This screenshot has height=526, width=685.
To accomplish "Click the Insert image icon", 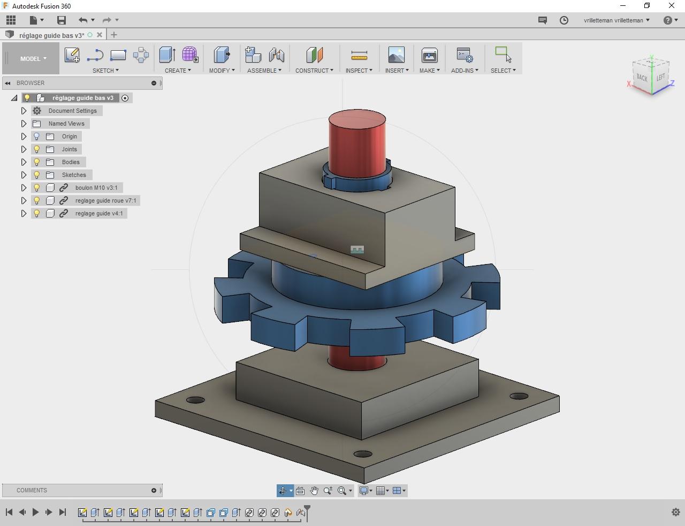I will tap(396, 55).
